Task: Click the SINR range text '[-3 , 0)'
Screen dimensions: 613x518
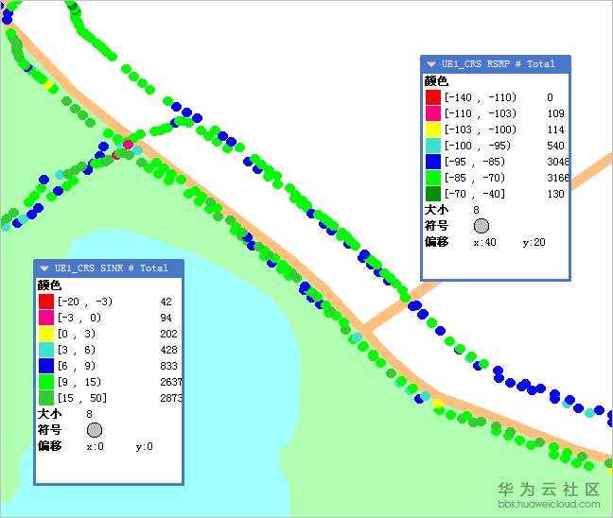Action: (x=79, y=318)
